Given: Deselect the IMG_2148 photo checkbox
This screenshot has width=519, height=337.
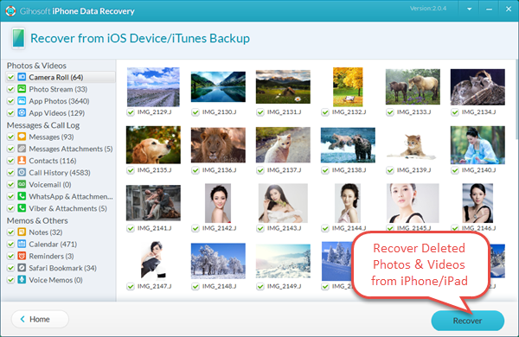Looking at the screenshot, I should 195,286.
